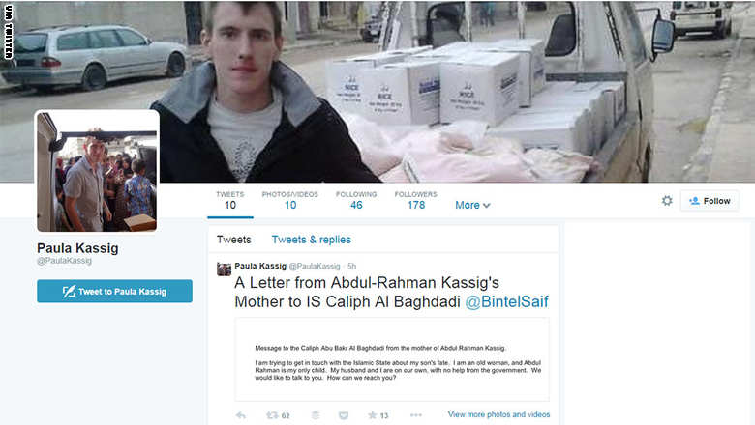The width and height of the screenshot is (755, 425).
Task: Open the Paula Kassig profile picture
Action: point(97,171)
